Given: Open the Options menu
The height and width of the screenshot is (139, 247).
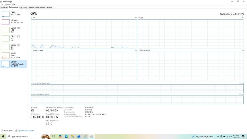Looking at the screenshot, I should (x=7, y=4).
